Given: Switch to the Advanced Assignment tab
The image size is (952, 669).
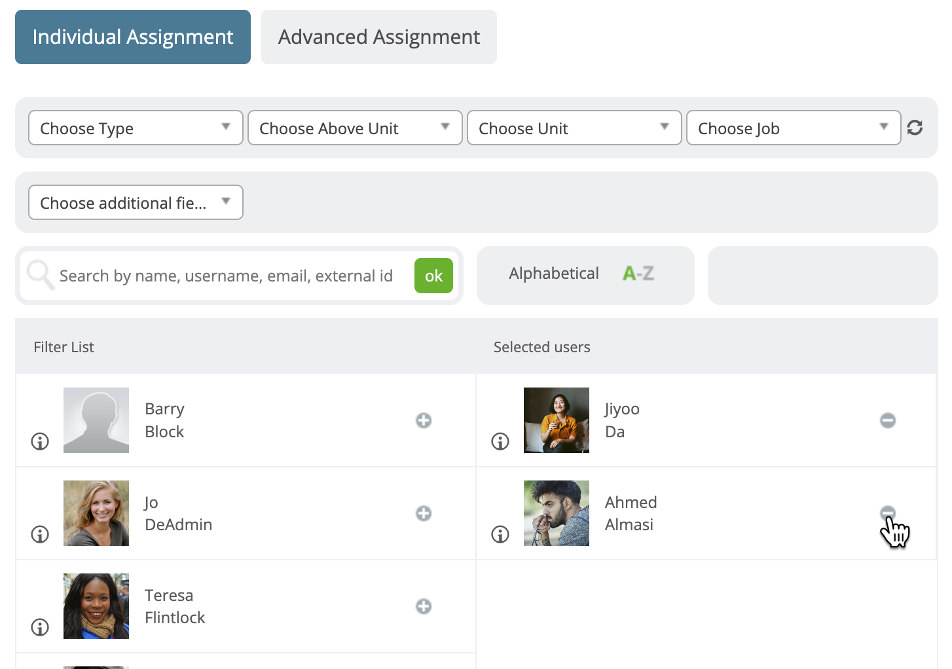Looking at the screenshot, I should 378,37.
